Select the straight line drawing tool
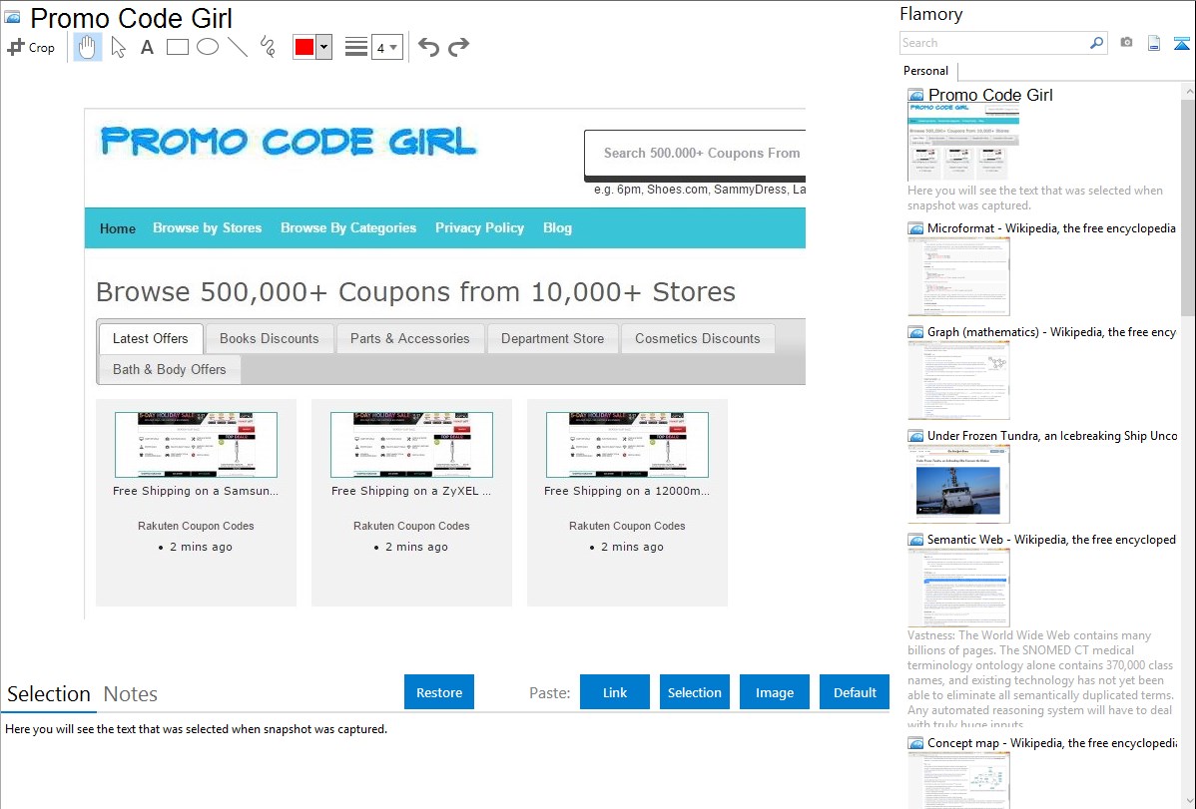Image resolution: width=1196 pixels, height=809 pixels. click(x=238, y=47)
